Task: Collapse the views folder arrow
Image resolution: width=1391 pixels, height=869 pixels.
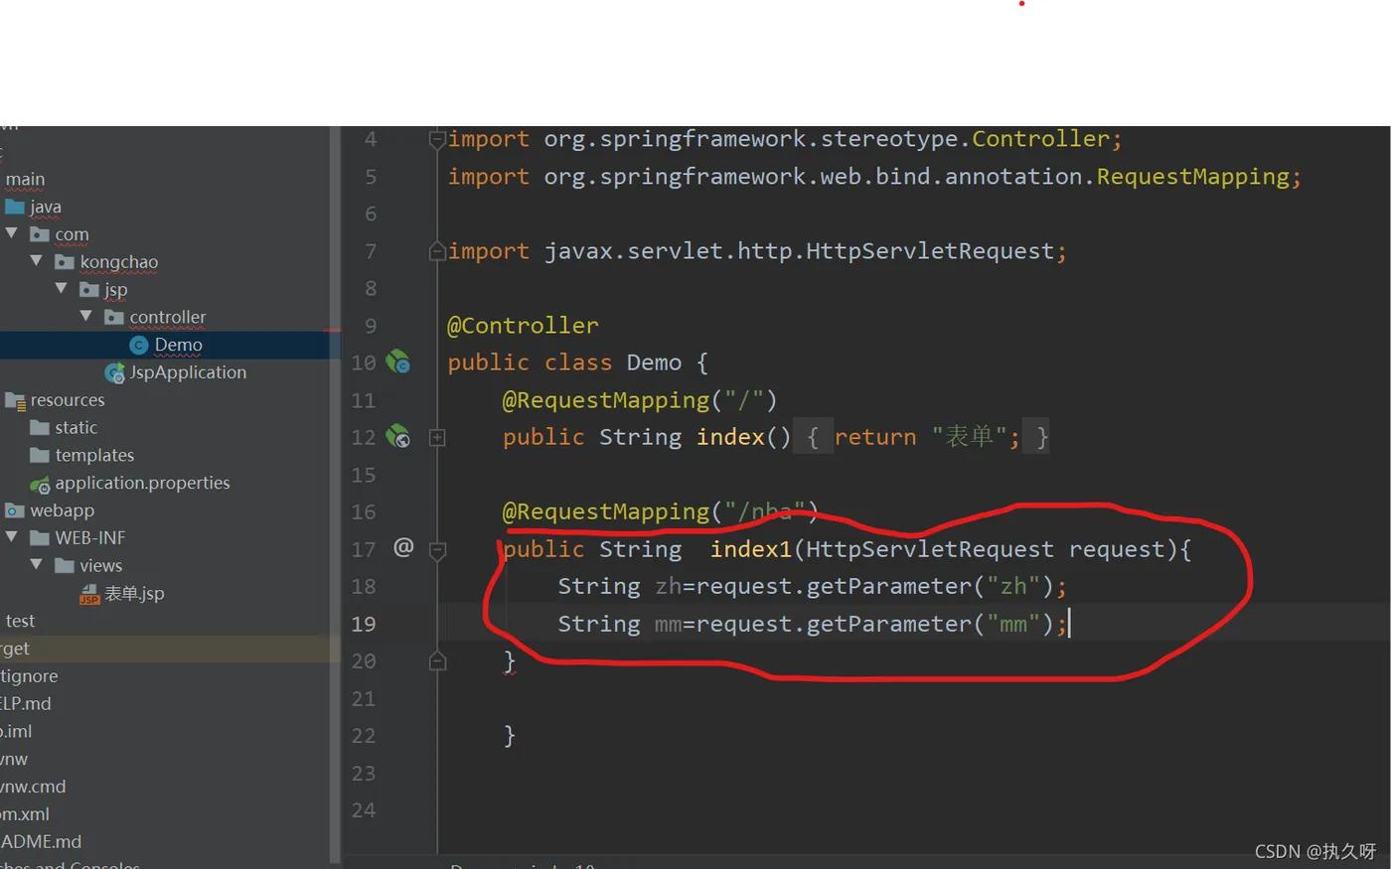Action: pyautogui.click(x=37, y=564)
